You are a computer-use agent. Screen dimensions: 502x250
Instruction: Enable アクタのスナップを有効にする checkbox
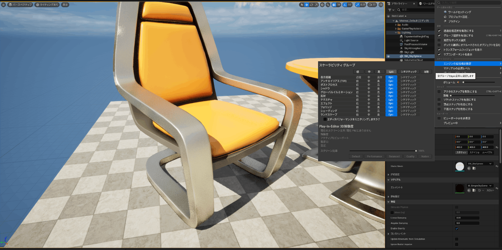point(439,91)
